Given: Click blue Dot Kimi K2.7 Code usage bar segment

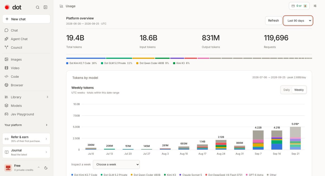Looking at the screenshot, I should click(86, 58).
